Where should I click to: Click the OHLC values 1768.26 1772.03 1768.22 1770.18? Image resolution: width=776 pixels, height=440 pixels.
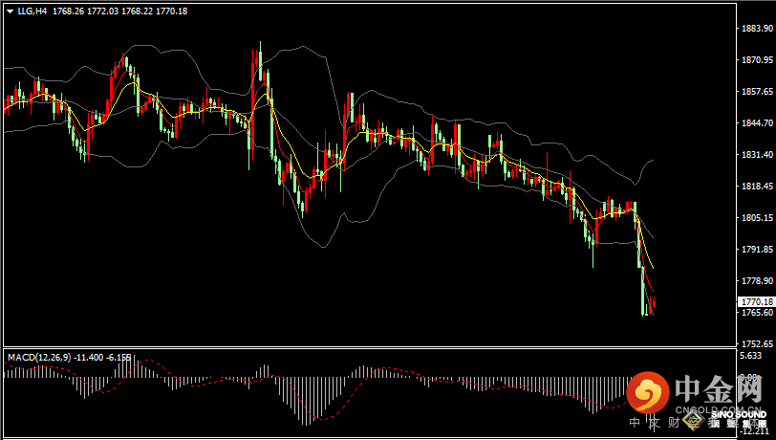[x=119, y=11]
